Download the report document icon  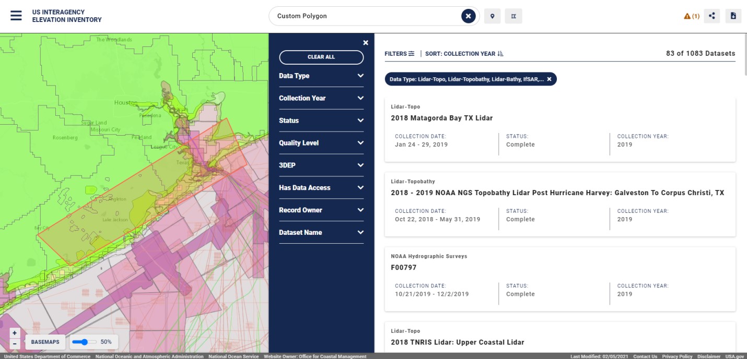[x=733, y=16]
